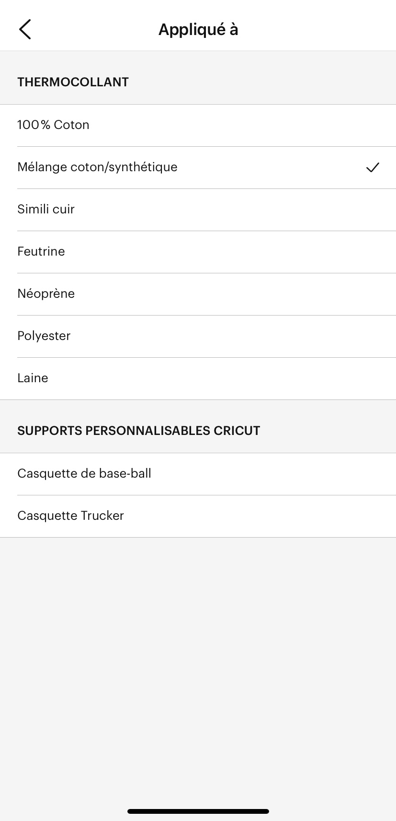Screen dimensions: 396x821
Task: Select the 100% Coton option
Action: [x=53, y=125]
